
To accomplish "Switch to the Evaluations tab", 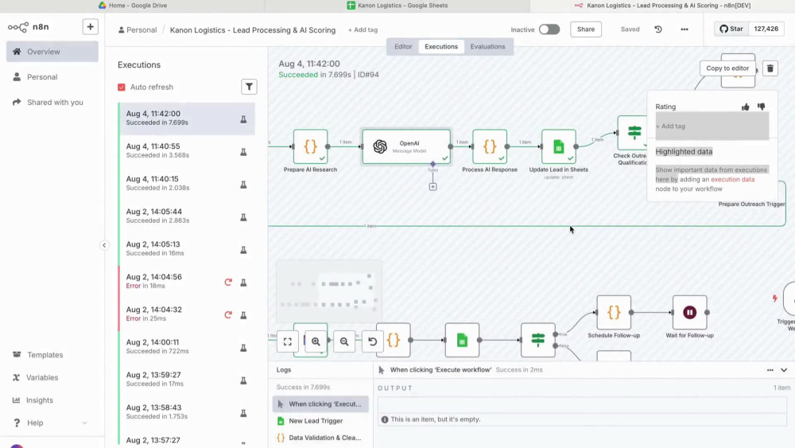I will 487,47.
